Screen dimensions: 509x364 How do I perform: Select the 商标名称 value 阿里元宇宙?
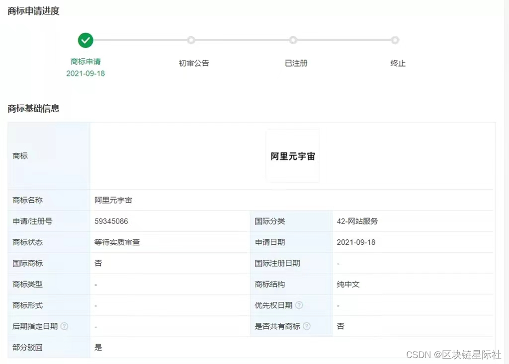(113, 200)
